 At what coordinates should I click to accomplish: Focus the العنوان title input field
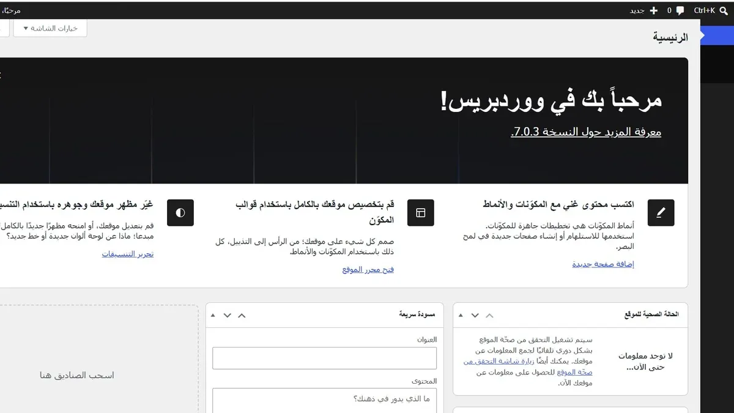(x=325, y=358)
